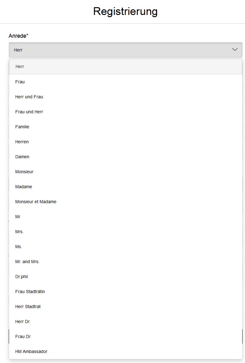This screenshot has height=363, width=245.
Task: Select the 'Herren' option
Action: (x=126, y=142)
